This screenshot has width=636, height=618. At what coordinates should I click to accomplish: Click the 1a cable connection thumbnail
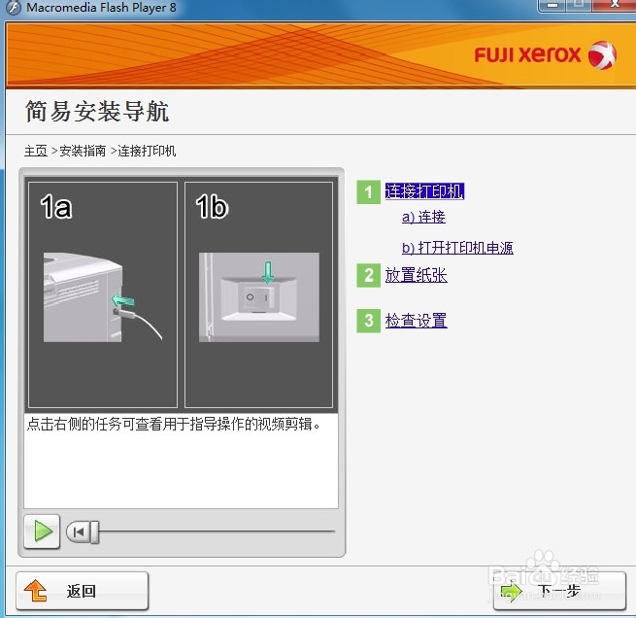point(103,295)
